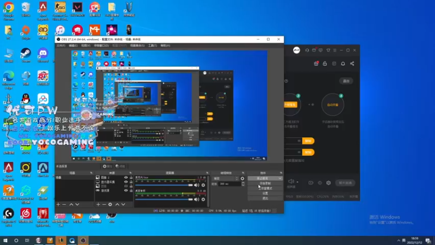
Task: Click the 退出 button in OBS controls
Action: point(265,198)
